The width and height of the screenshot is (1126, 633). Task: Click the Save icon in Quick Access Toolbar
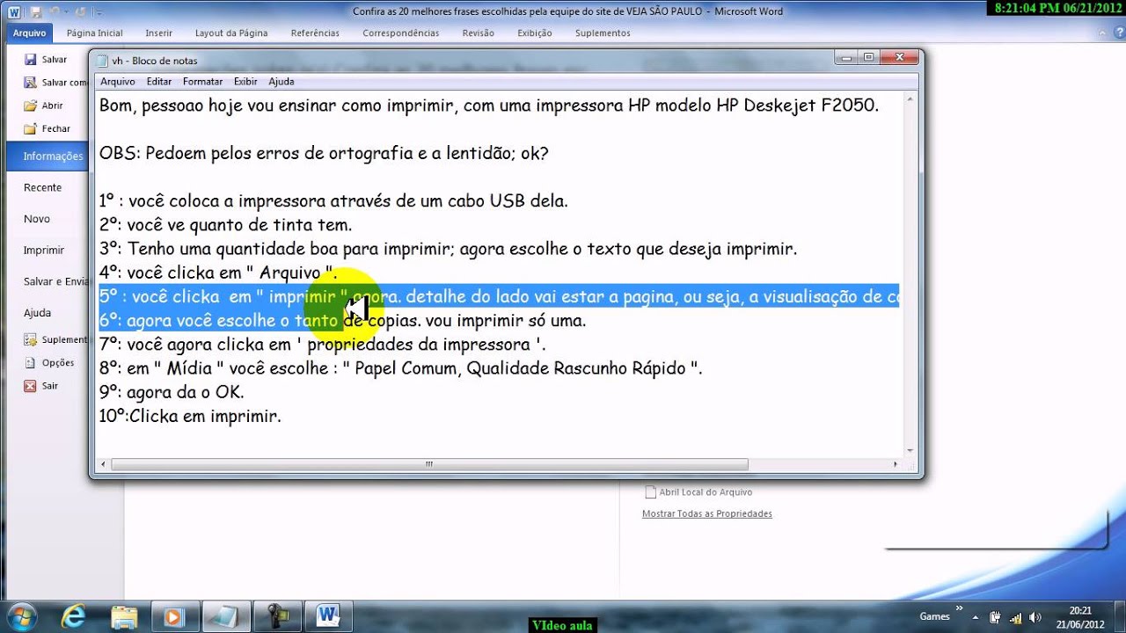click(x=36, y=12)
